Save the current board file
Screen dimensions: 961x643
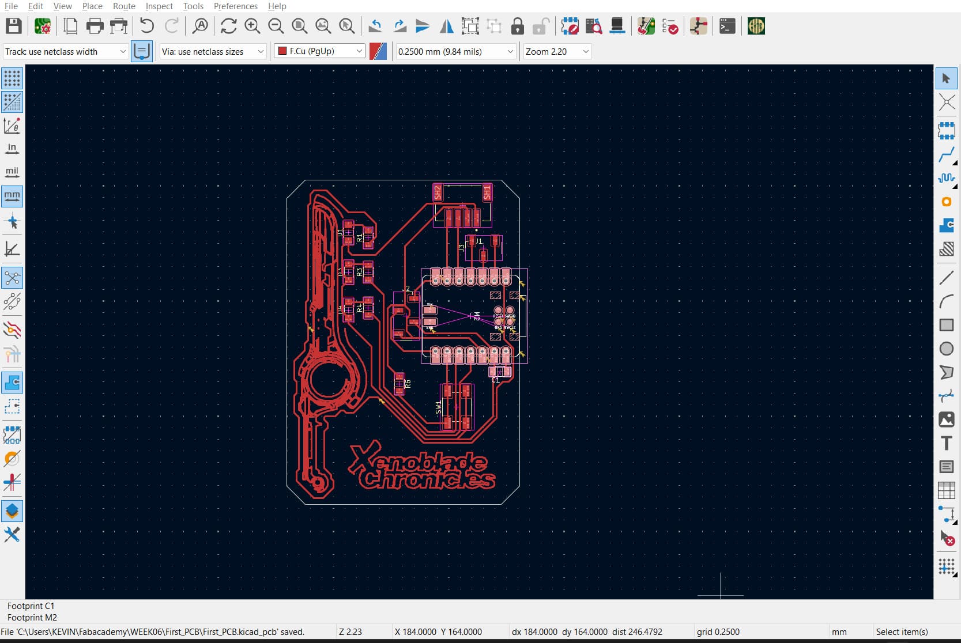pyautogui.click(x=13, y=26)
